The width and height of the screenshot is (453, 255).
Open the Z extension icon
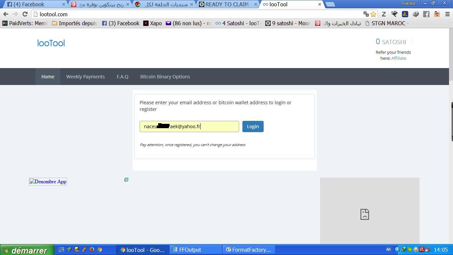coord(384,14)
